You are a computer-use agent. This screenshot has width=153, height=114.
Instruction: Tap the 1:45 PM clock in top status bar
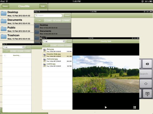(76, 1)
